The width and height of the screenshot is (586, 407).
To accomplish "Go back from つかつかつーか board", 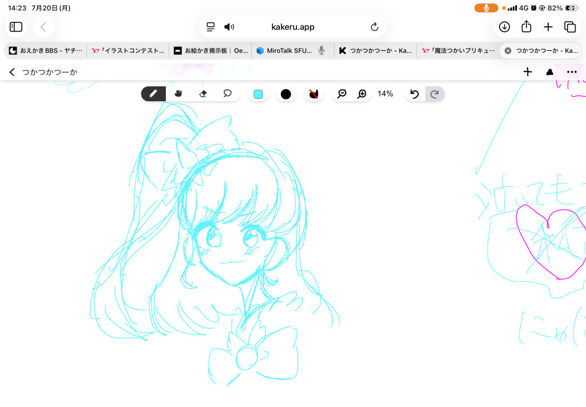I will coord(12,72).
